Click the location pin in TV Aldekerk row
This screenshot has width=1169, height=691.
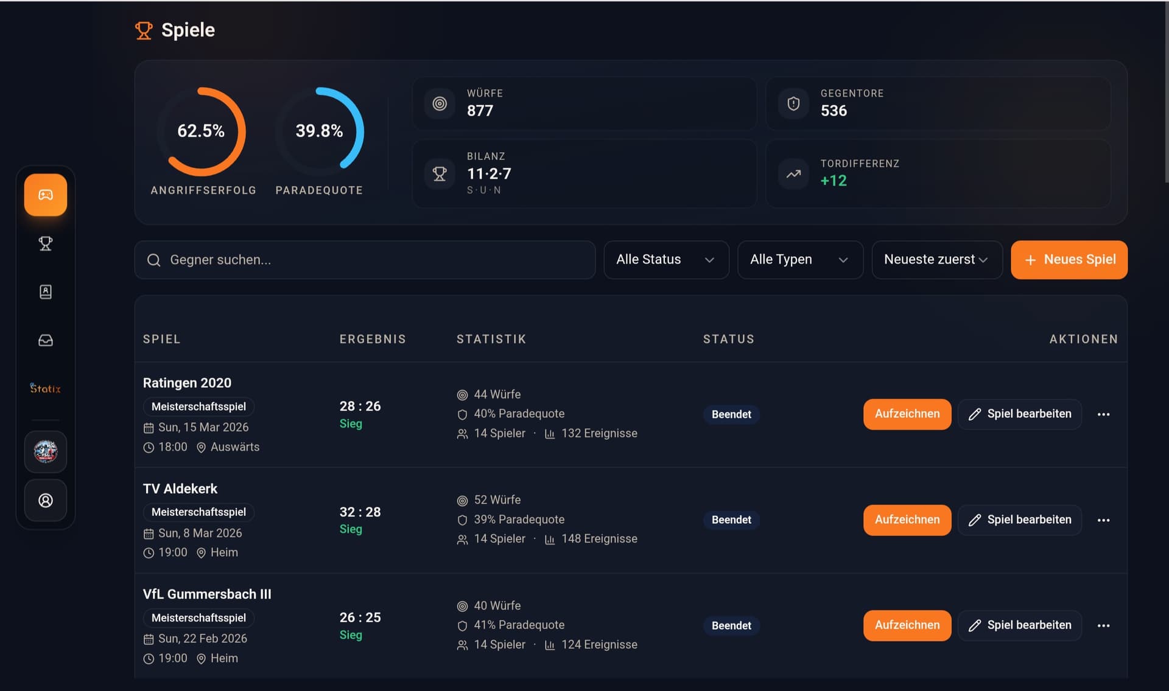(x=202, y=553)
